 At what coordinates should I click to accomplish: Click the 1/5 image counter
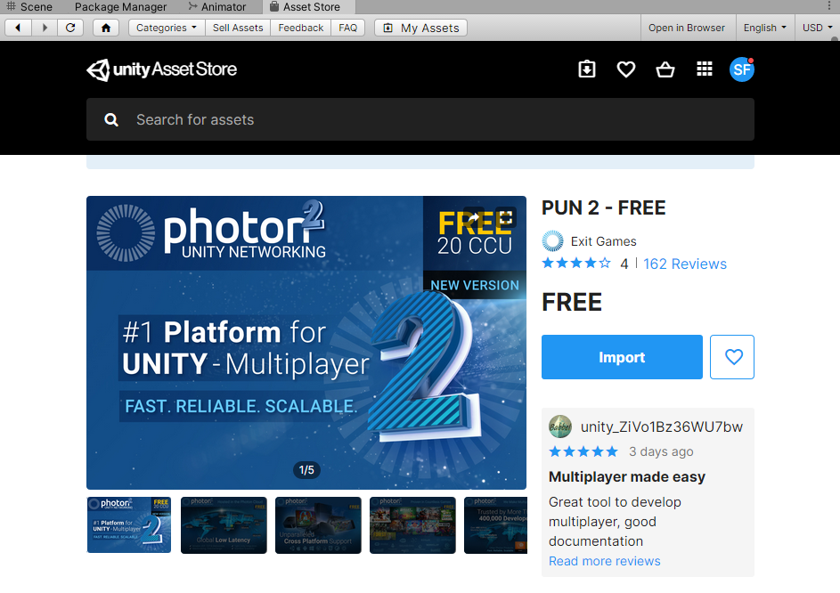306,470
